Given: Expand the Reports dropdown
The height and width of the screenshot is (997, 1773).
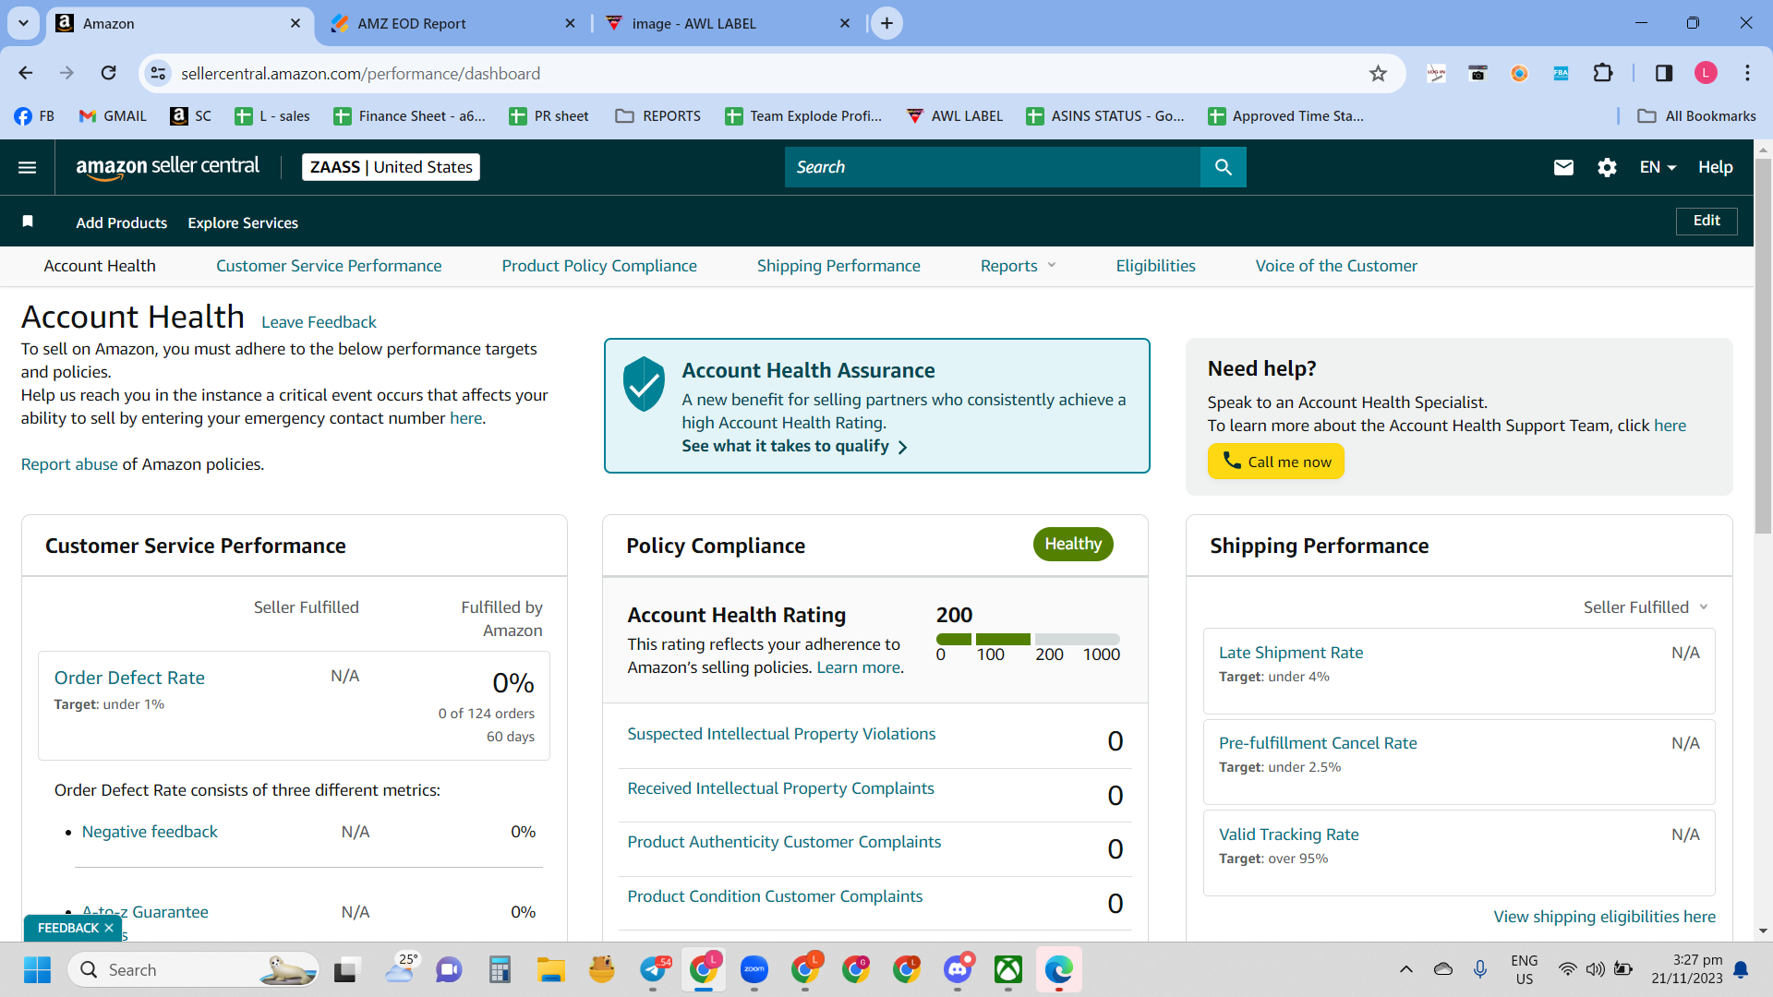Looking at the screenshot, I should [1019, 266].
